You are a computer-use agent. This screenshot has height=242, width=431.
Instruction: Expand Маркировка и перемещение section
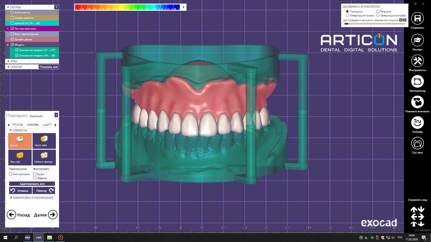pos(11,198)
